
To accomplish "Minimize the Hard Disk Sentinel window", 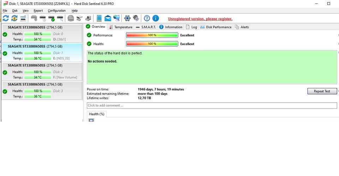I will click(316, 4).
